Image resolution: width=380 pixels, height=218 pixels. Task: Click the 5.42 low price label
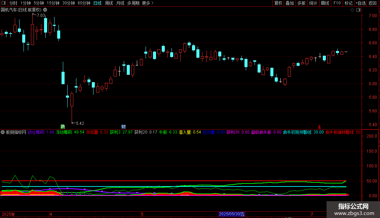[80, 123]
